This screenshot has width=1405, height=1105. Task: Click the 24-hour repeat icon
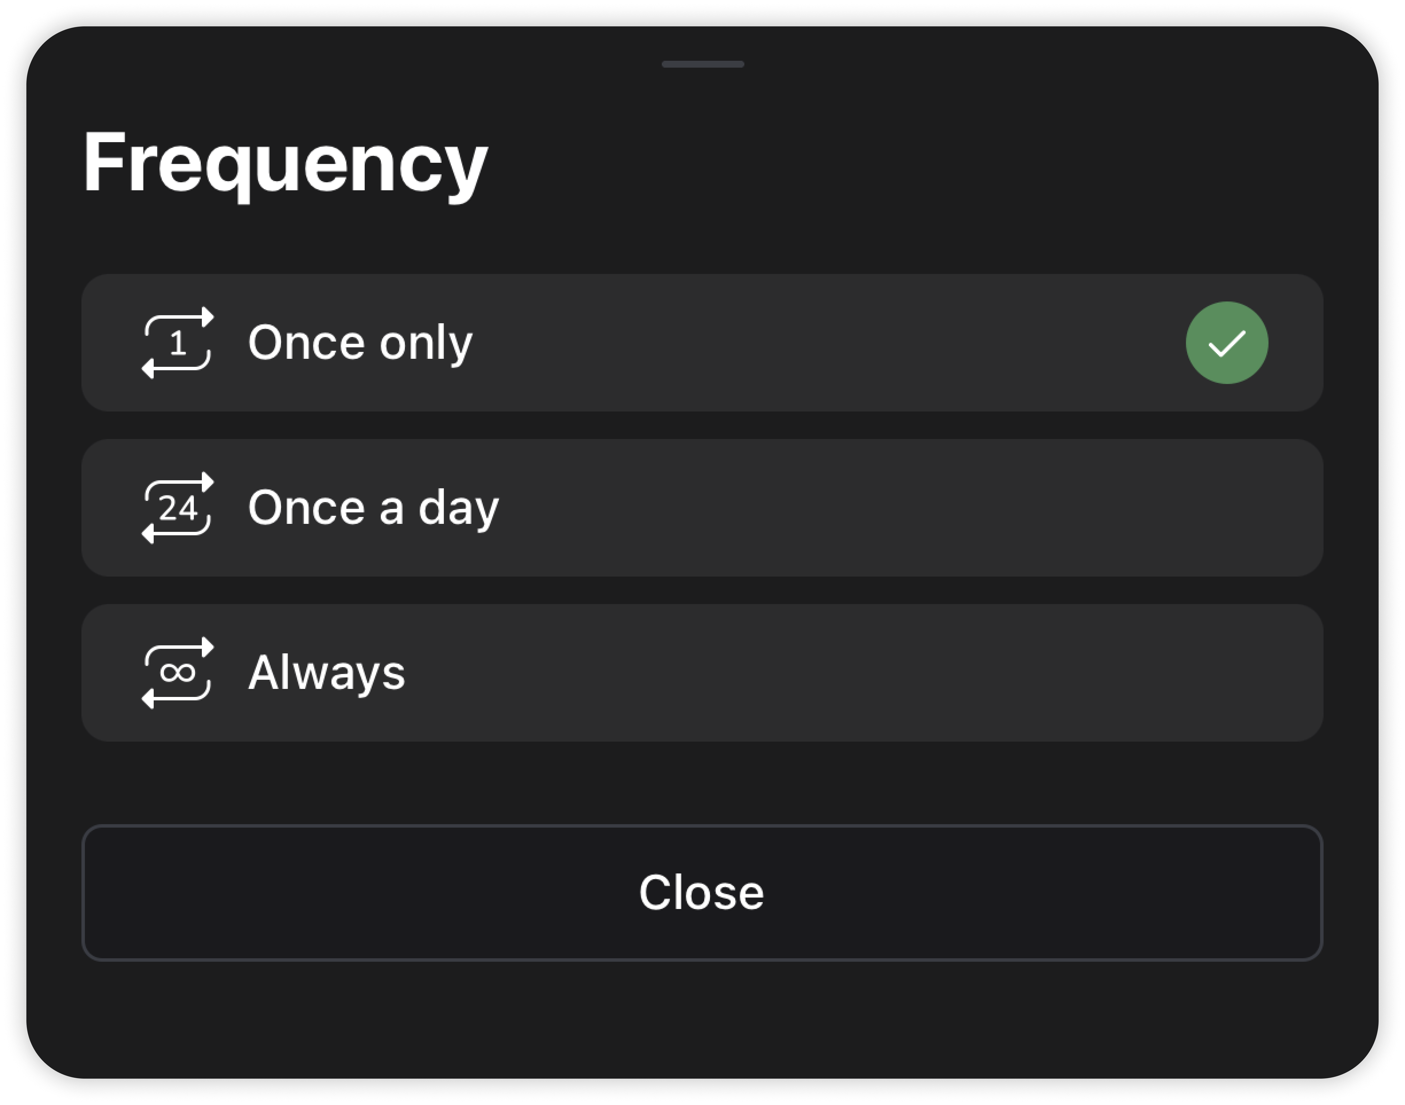tap(177, 508)
